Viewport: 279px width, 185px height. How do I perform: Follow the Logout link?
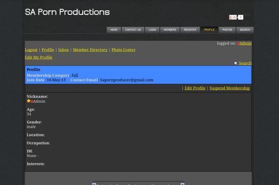coord(31,50)
